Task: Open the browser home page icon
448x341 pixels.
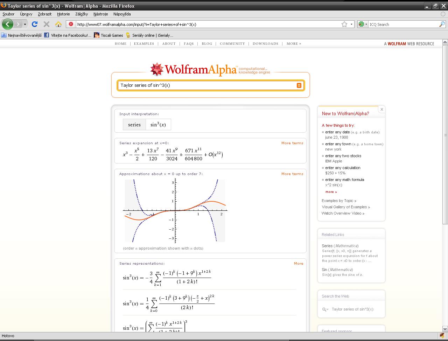Action: [58, 24]
